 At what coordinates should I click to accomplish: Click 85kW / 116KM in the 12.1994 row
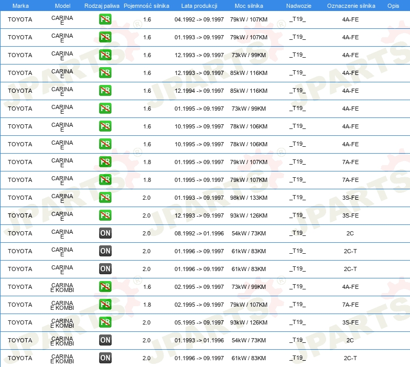(249, 91)
